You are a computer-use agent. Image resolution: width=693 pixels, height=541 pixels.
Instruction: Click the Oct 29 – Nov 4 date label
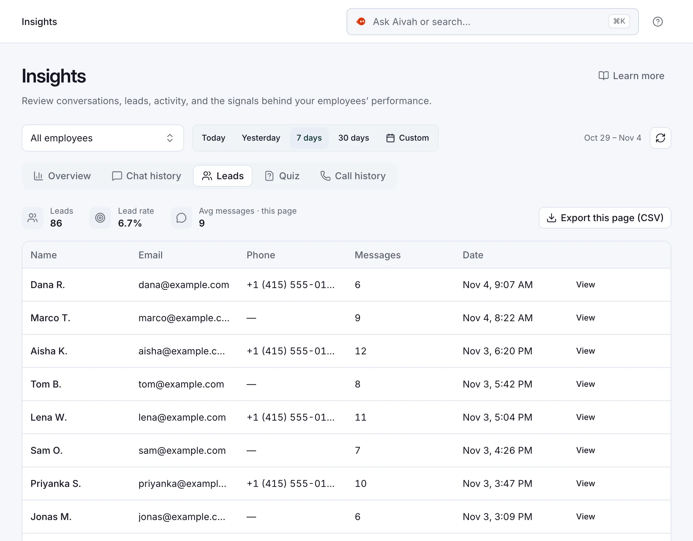click(612, 138)
